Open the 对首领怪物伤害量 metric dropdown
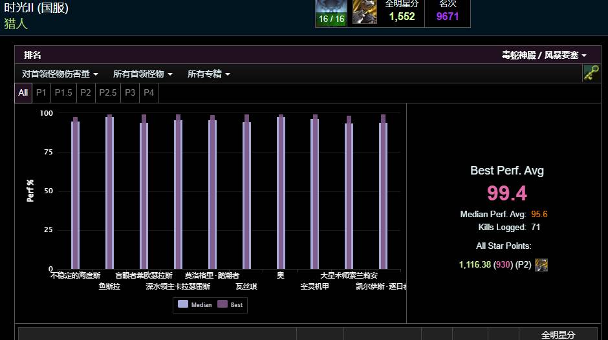This screenshot has width=608, height=340. pyautogui.click(x=60, y=74)
